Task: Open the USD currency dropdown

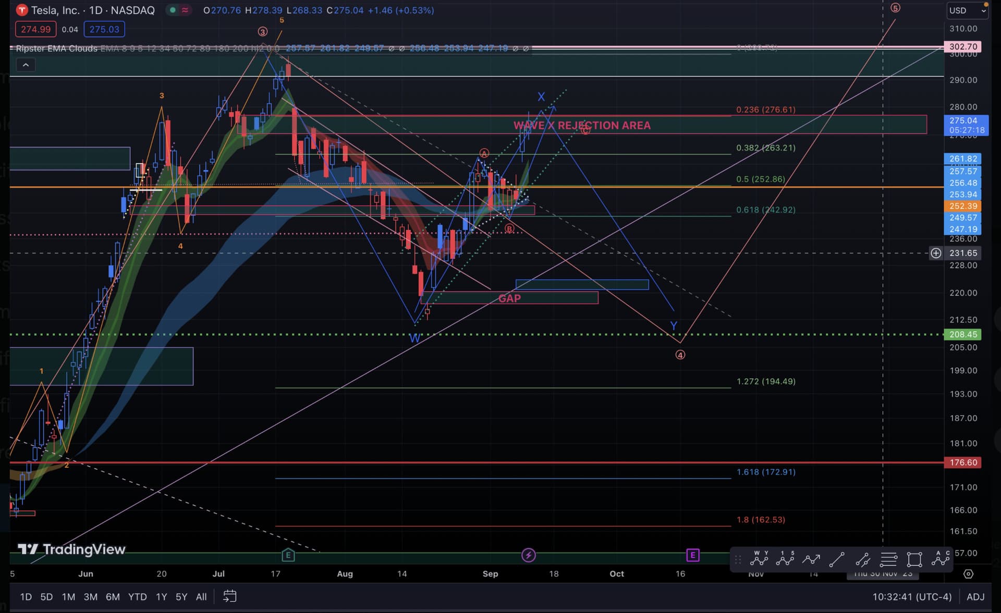Action: [968, 10]
